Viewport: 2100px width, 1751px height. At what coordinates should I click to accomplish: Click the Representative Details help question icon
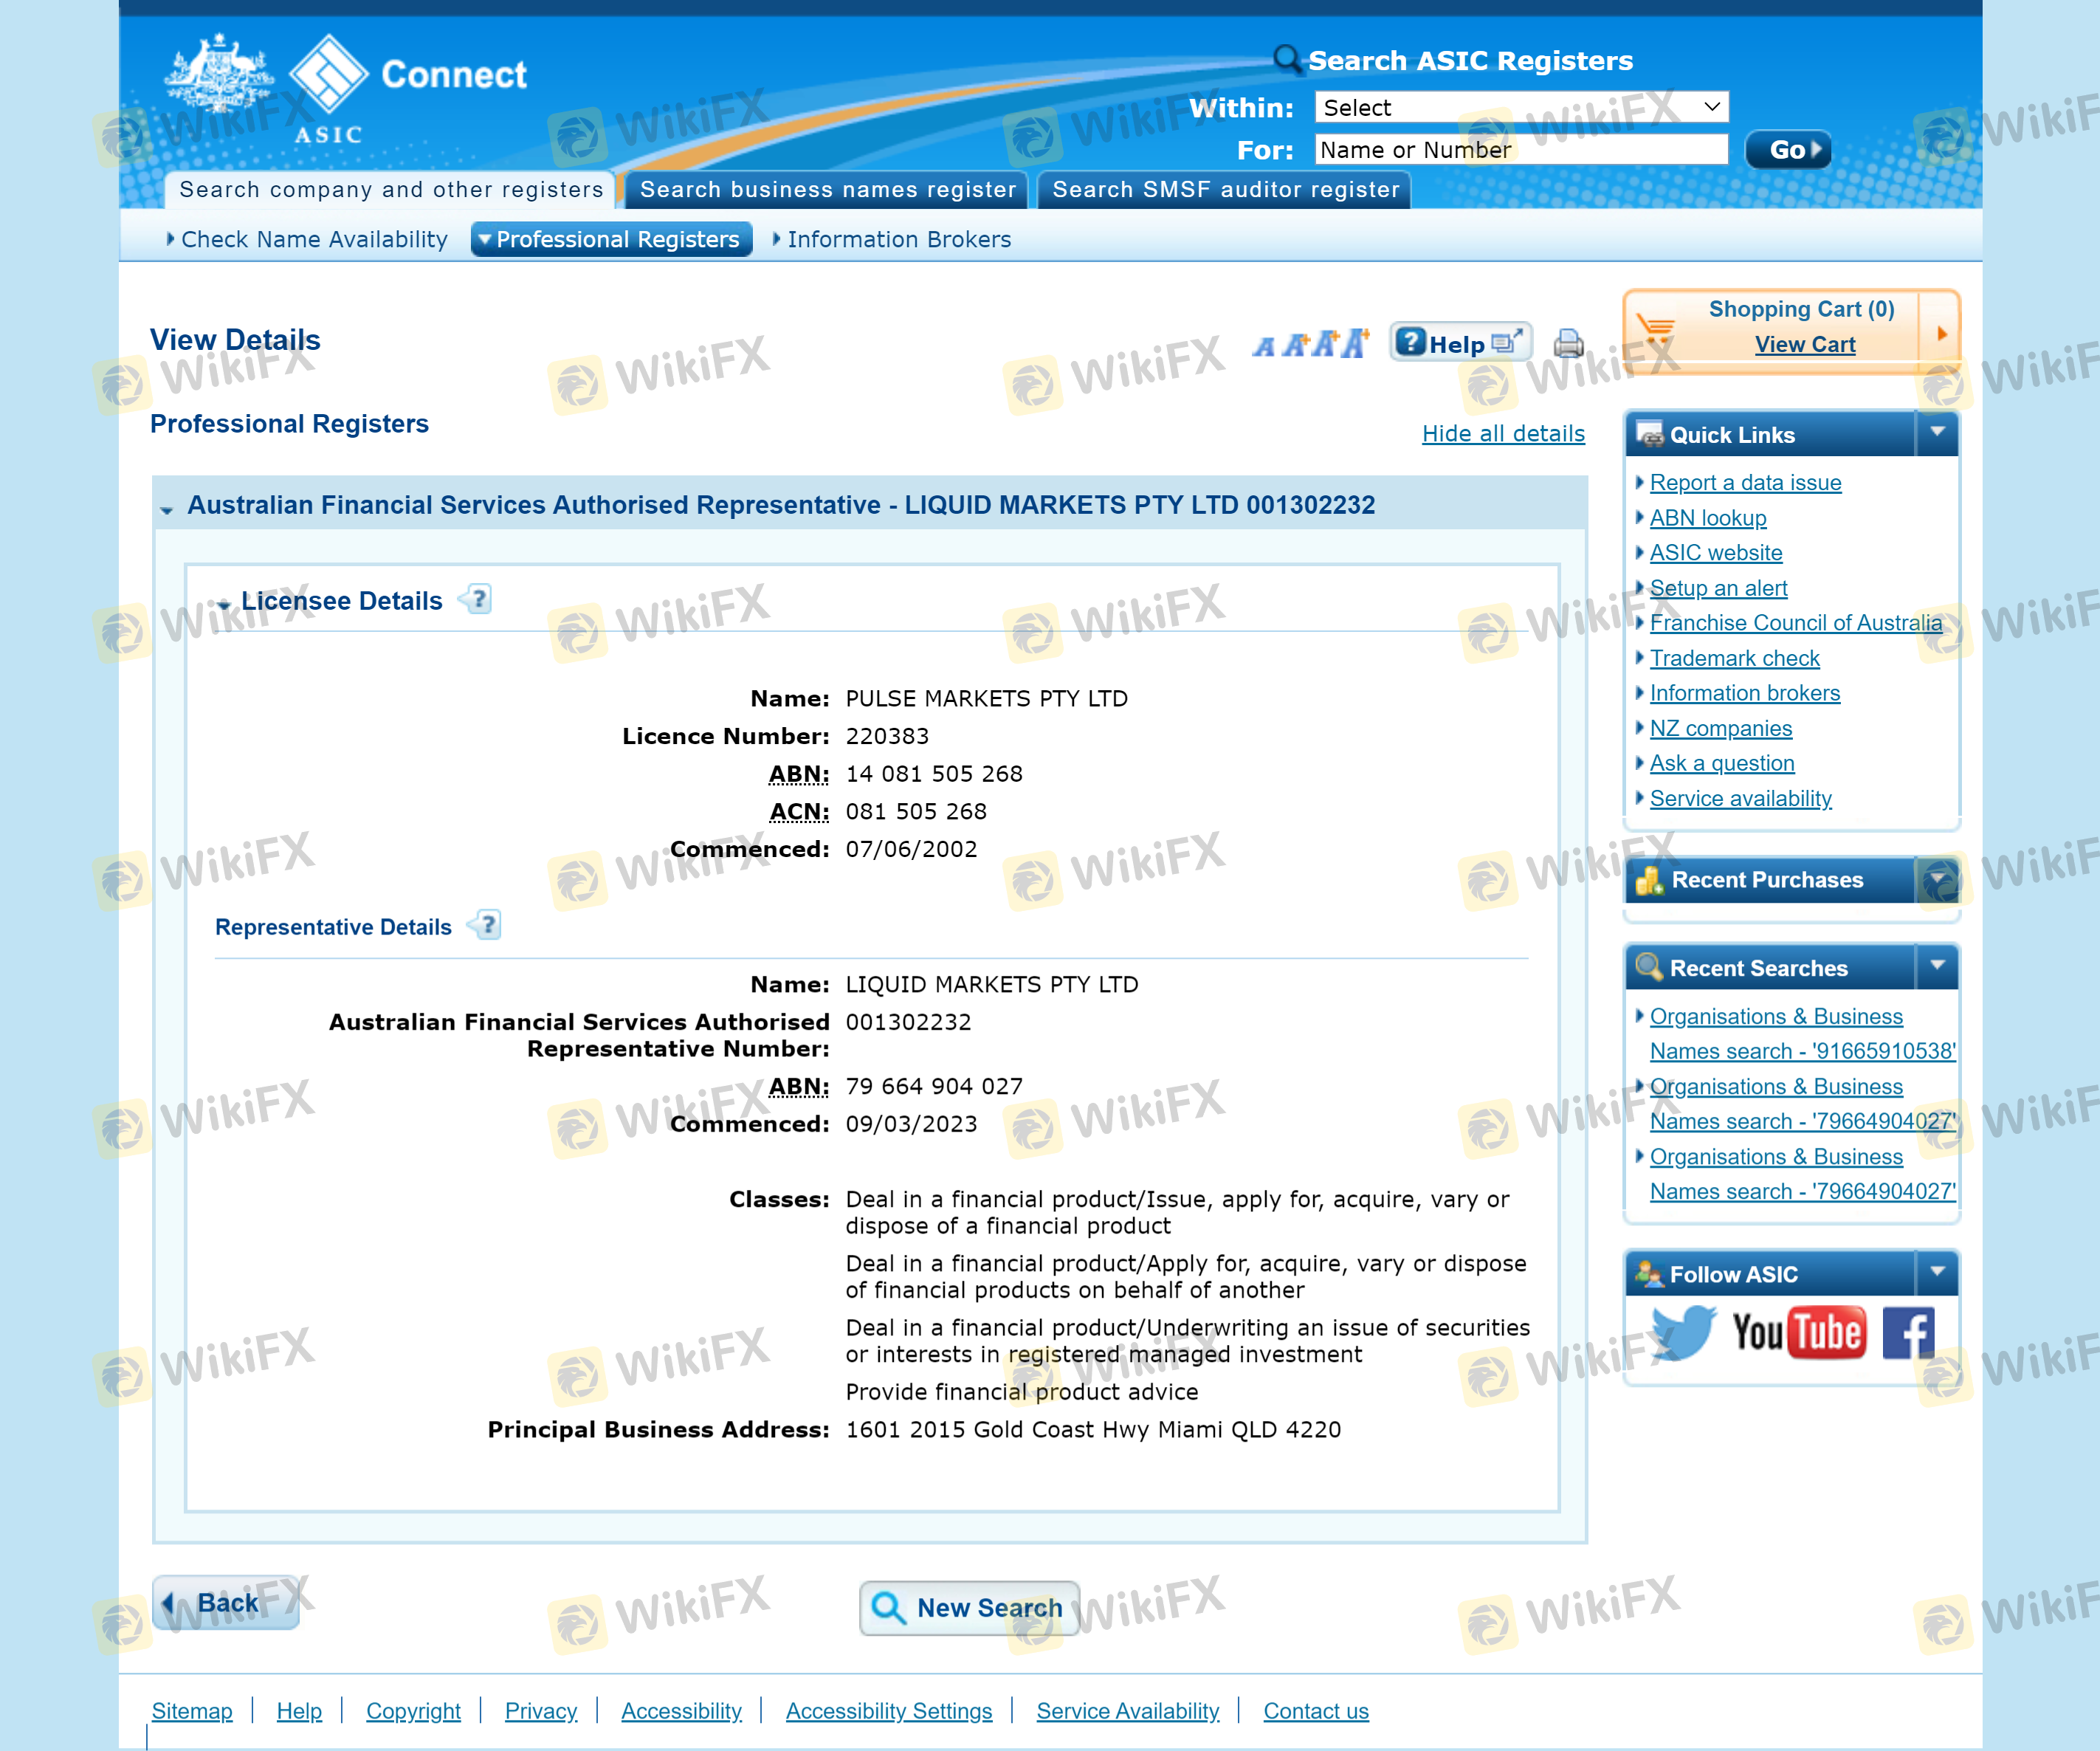(x=488, y=925)
